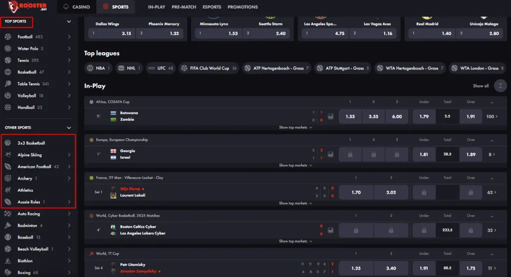Select the Volleyball icon
The width and height of the screenshot is (511, 277).
pos(8,95)
